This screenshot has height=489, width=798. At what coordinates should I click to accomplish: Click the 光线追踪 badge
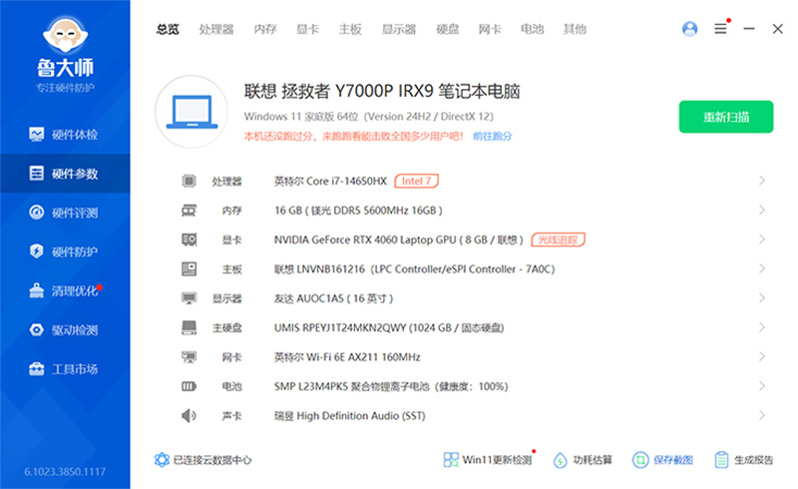558,240
